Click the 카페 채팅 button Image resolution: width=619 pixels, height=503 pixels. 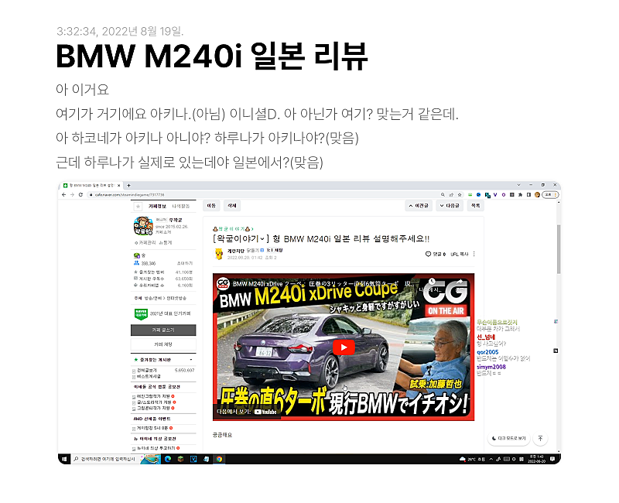(x=163, y=344)
